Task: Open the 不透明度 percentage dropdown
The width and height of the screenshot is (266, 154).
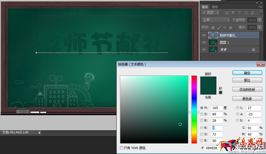Action: [x=259, y=20]
